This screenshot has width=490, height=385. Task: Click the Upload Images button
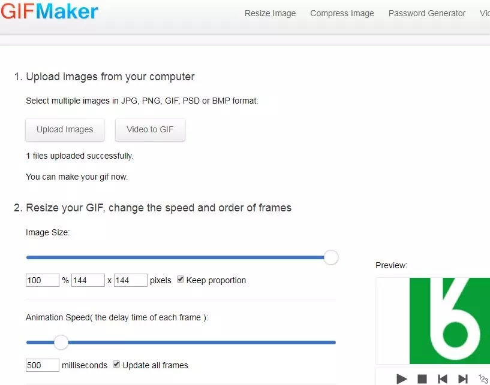[65, 129]
